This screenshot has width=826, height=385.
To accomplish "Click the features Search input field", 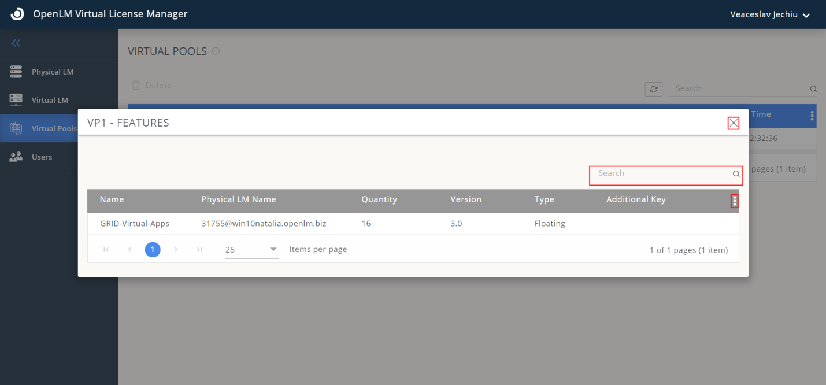I will tap(661, 173).
